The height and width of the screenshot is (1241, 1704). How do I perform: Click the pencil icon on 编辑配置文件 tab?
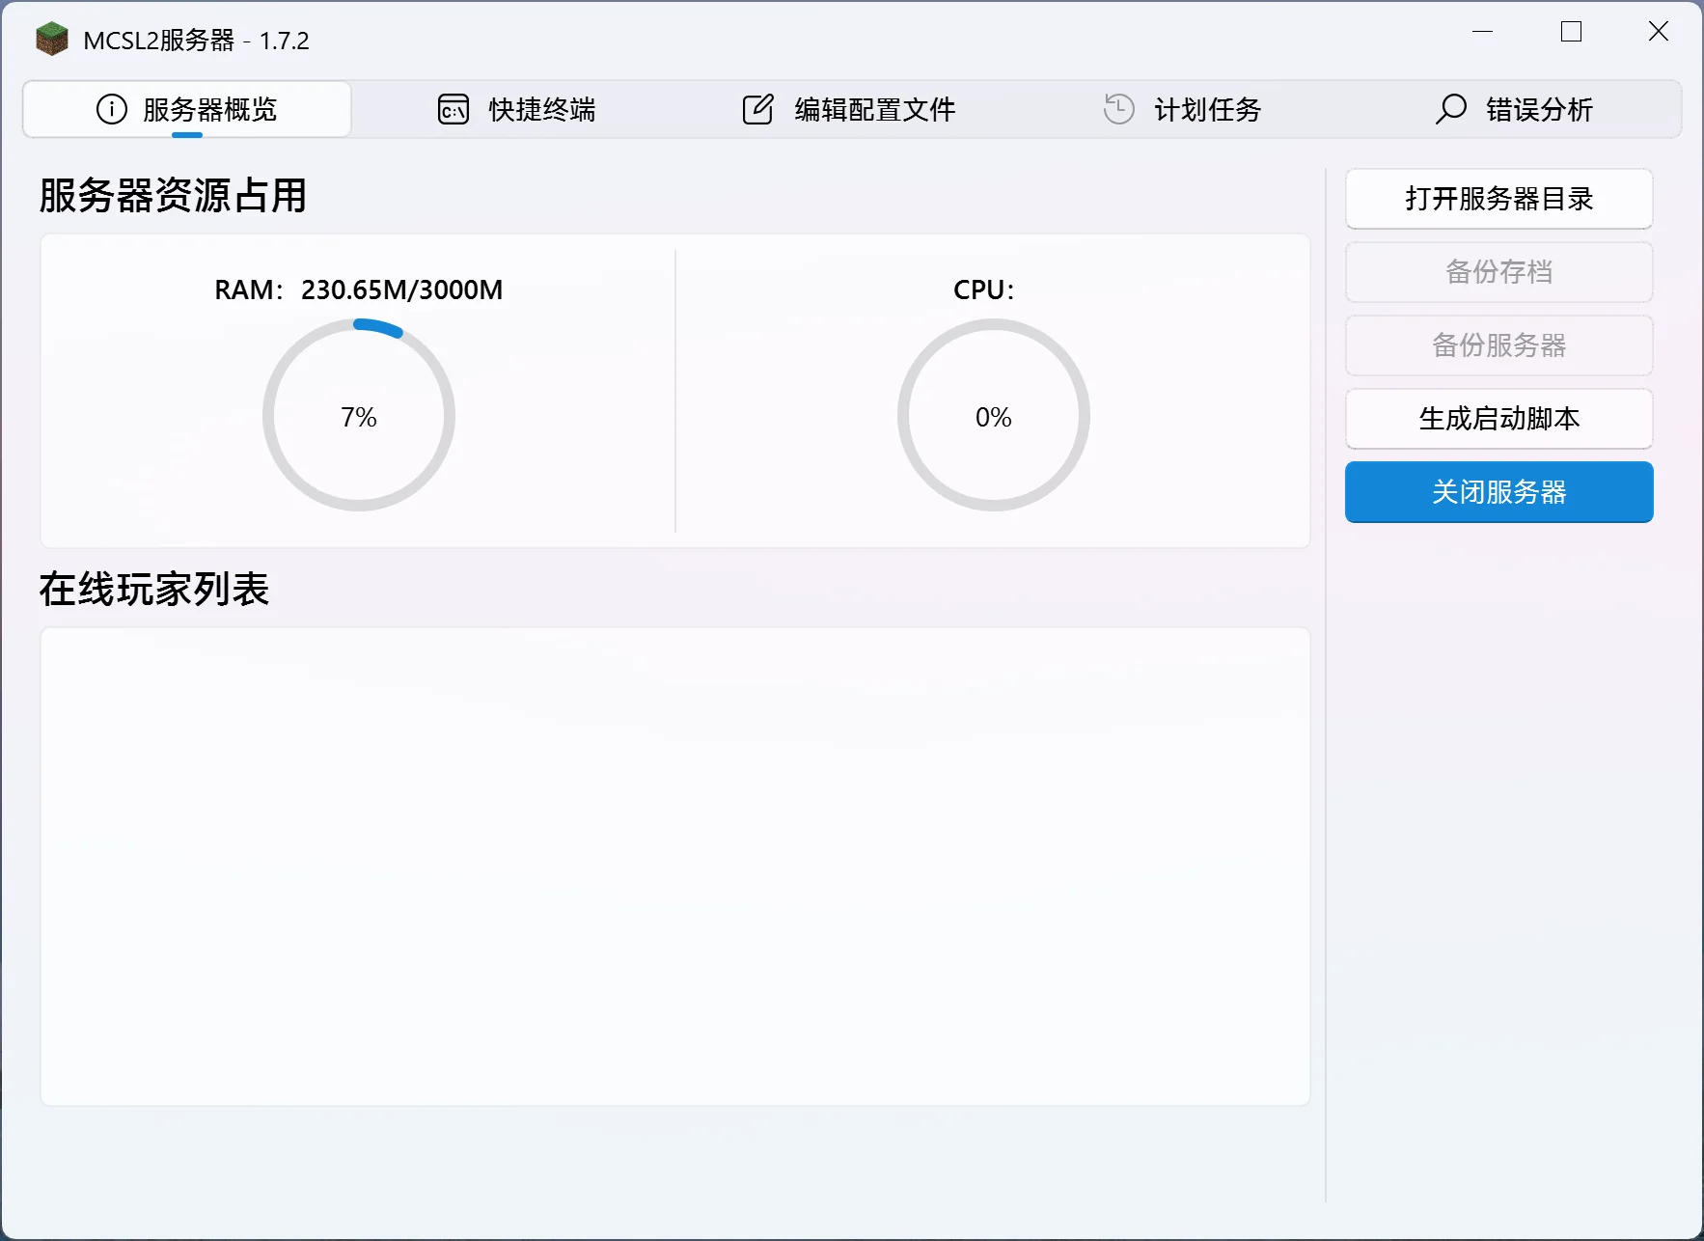[758, 109]
